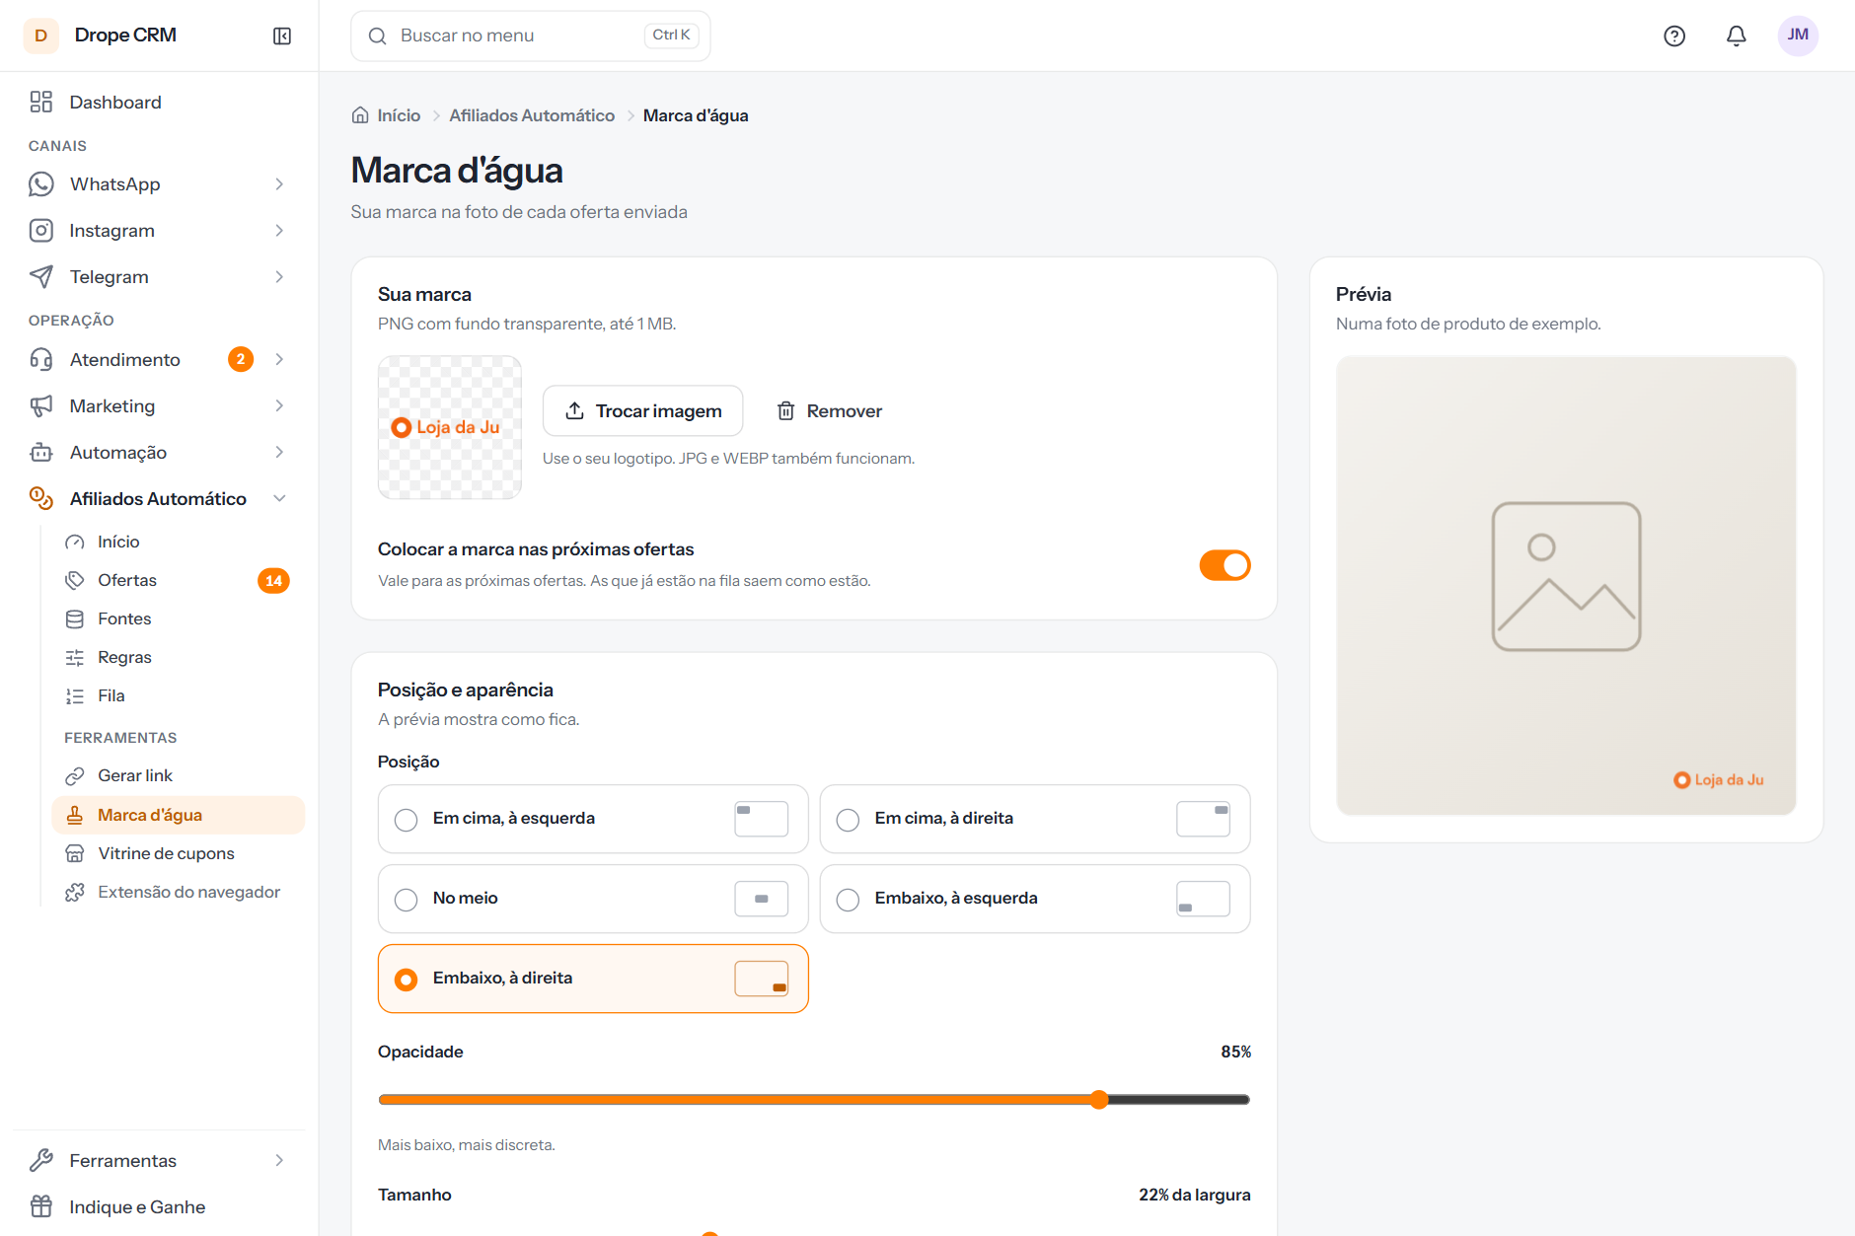Go to Início breadcrumb link
This screenshot has width=1855, height=1236.
point(399,115)
